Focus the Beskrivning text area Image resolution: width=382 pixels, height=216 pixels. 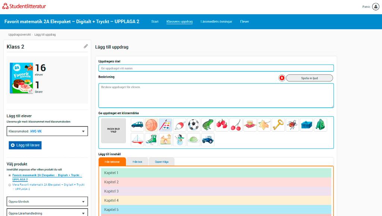coord(216,96)
